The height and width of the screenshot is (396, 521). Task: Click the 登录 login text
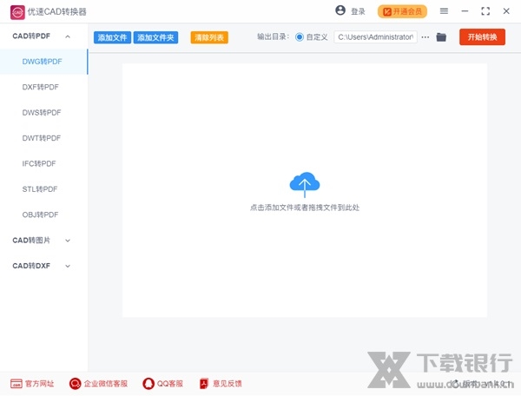[x=358, y=11]
